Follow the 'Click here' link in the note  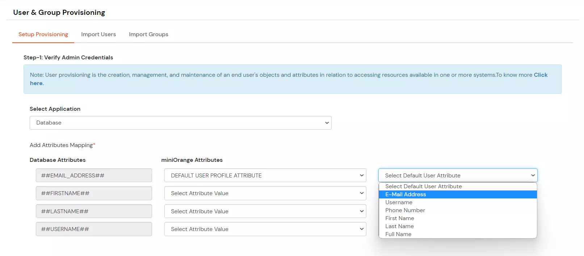[x=541, y=75]
